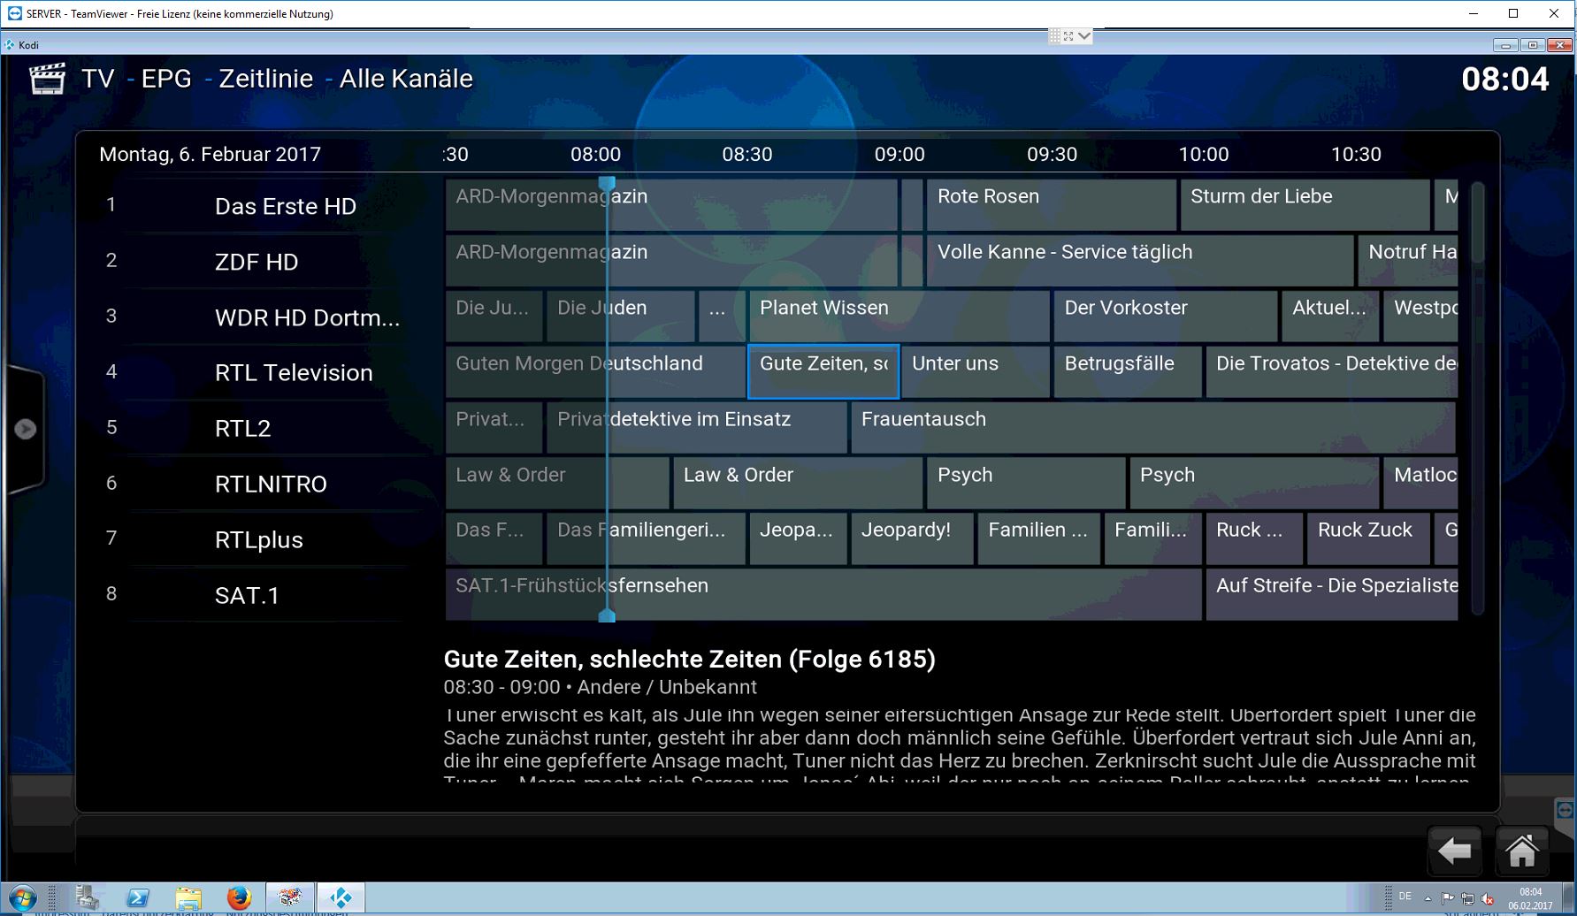Select Der Vorkoster programme
The image size is (1577, 916).
1166,316
